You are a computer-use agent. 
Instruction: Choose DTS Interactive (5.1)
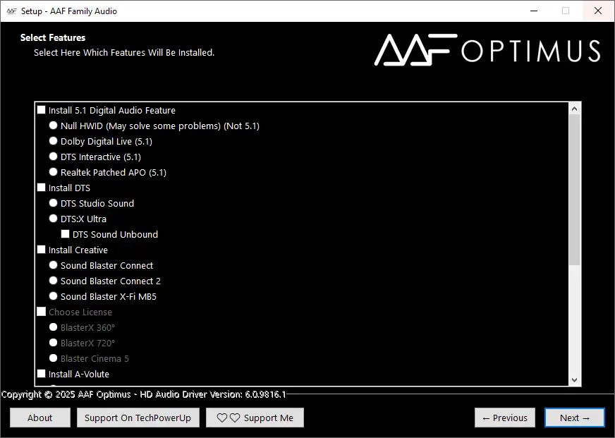(53, 157)
